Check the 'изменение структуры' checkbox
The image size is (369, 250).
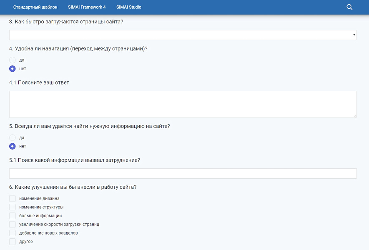click(x=13, y=207)
